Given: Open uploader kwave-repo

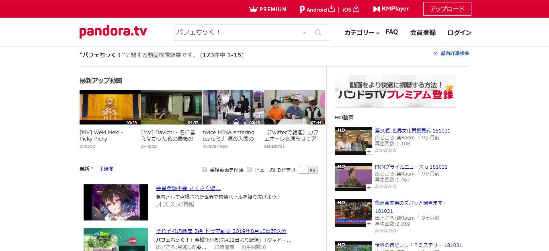Looking at the screenshot, I should (215, 146).
